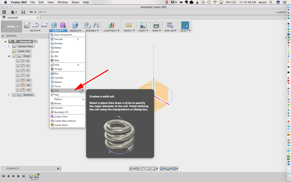The width and height of the screenshot is (291, 182).
Task: Toggle visibility bulb of Z axis
Action: point(18,75)
